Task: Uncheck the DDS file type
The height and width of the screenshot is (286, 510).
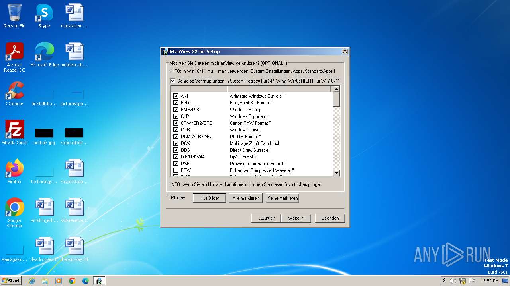Action: (176, 150)
